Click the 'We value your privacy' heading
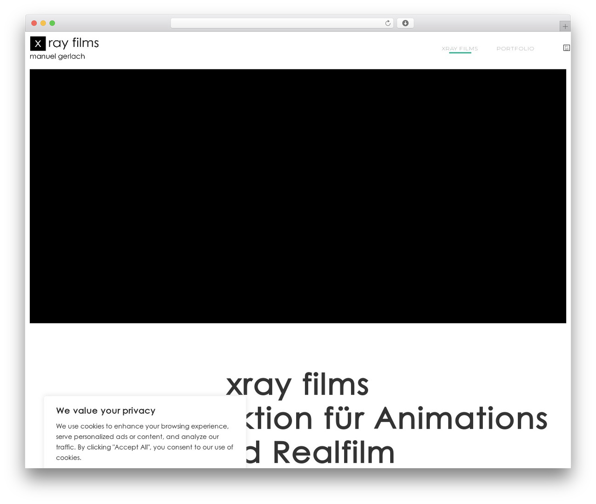 [106, 411]
